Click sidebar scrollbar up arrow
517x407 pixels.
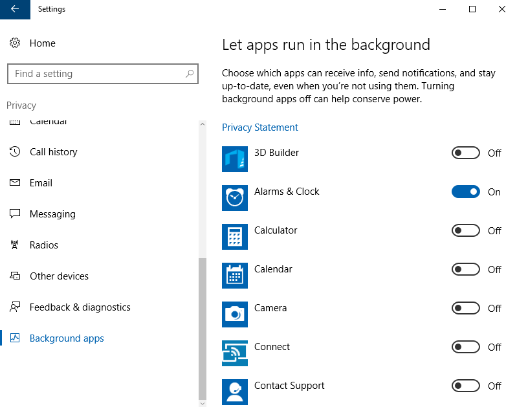[x=203, y=124]
